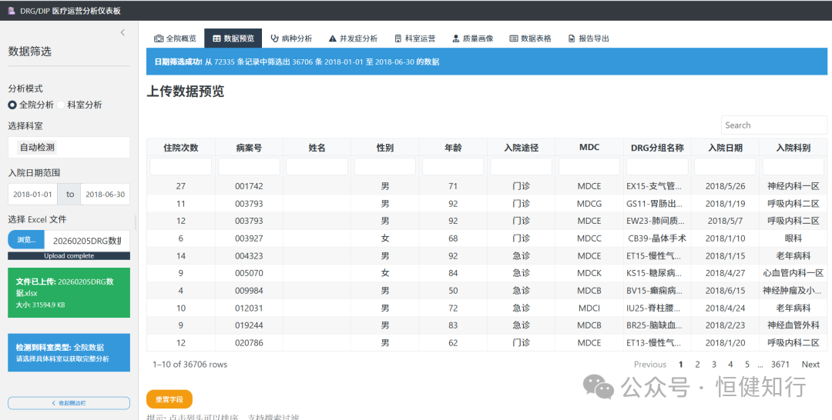Click the filter box under MDC
The height and width of the screenshot is (420, 832).
[x=589, y=166]
